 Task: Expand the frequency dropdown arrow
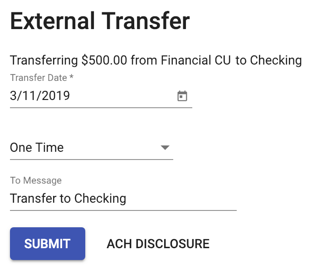coord(165,148)
